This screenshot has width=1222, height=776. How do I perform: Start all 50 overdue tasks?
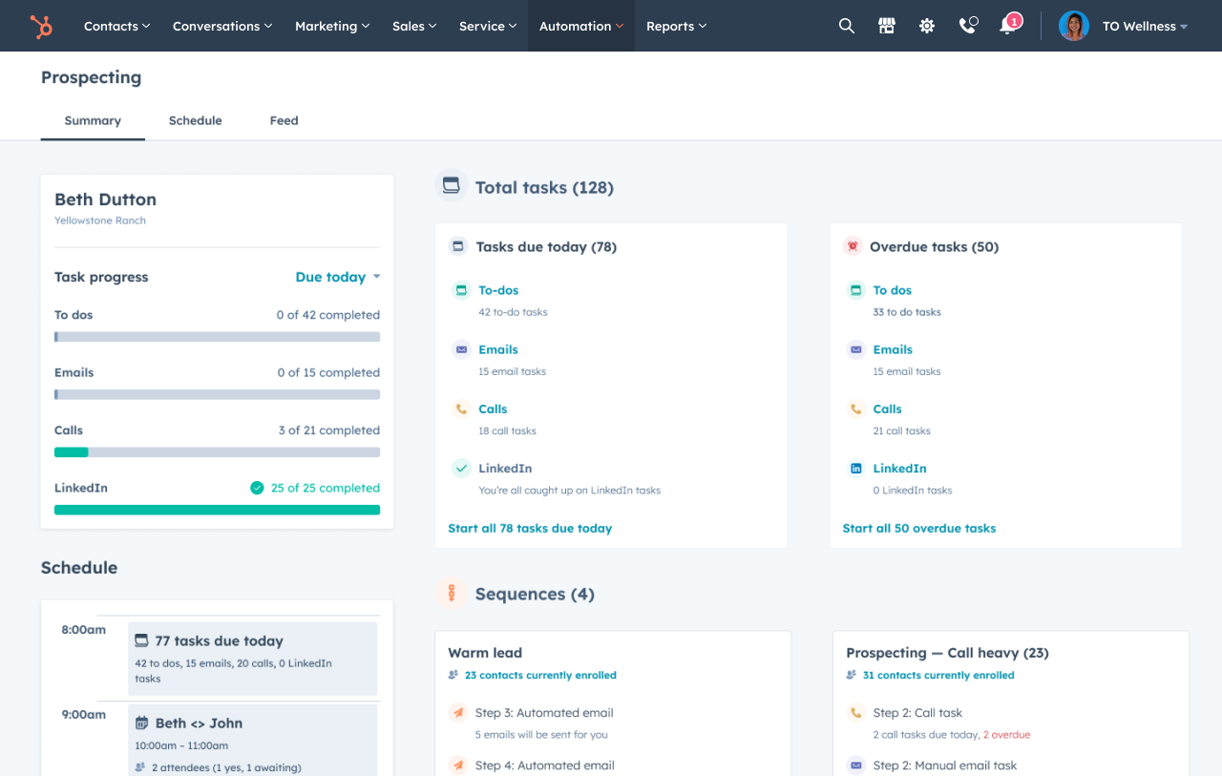[x=919, y=528]
